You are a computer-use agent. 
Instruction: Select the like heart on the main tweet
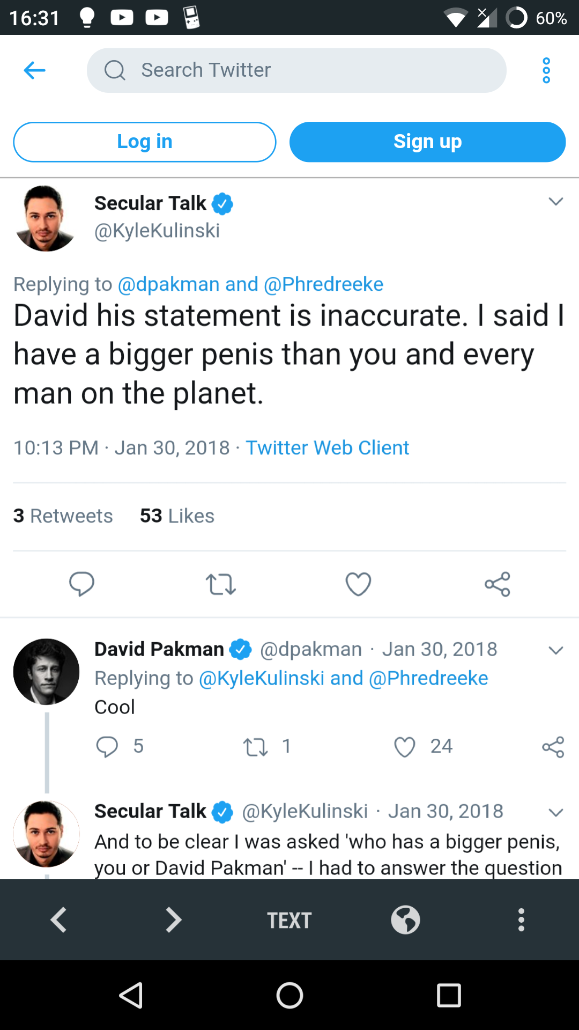(358, 585)
